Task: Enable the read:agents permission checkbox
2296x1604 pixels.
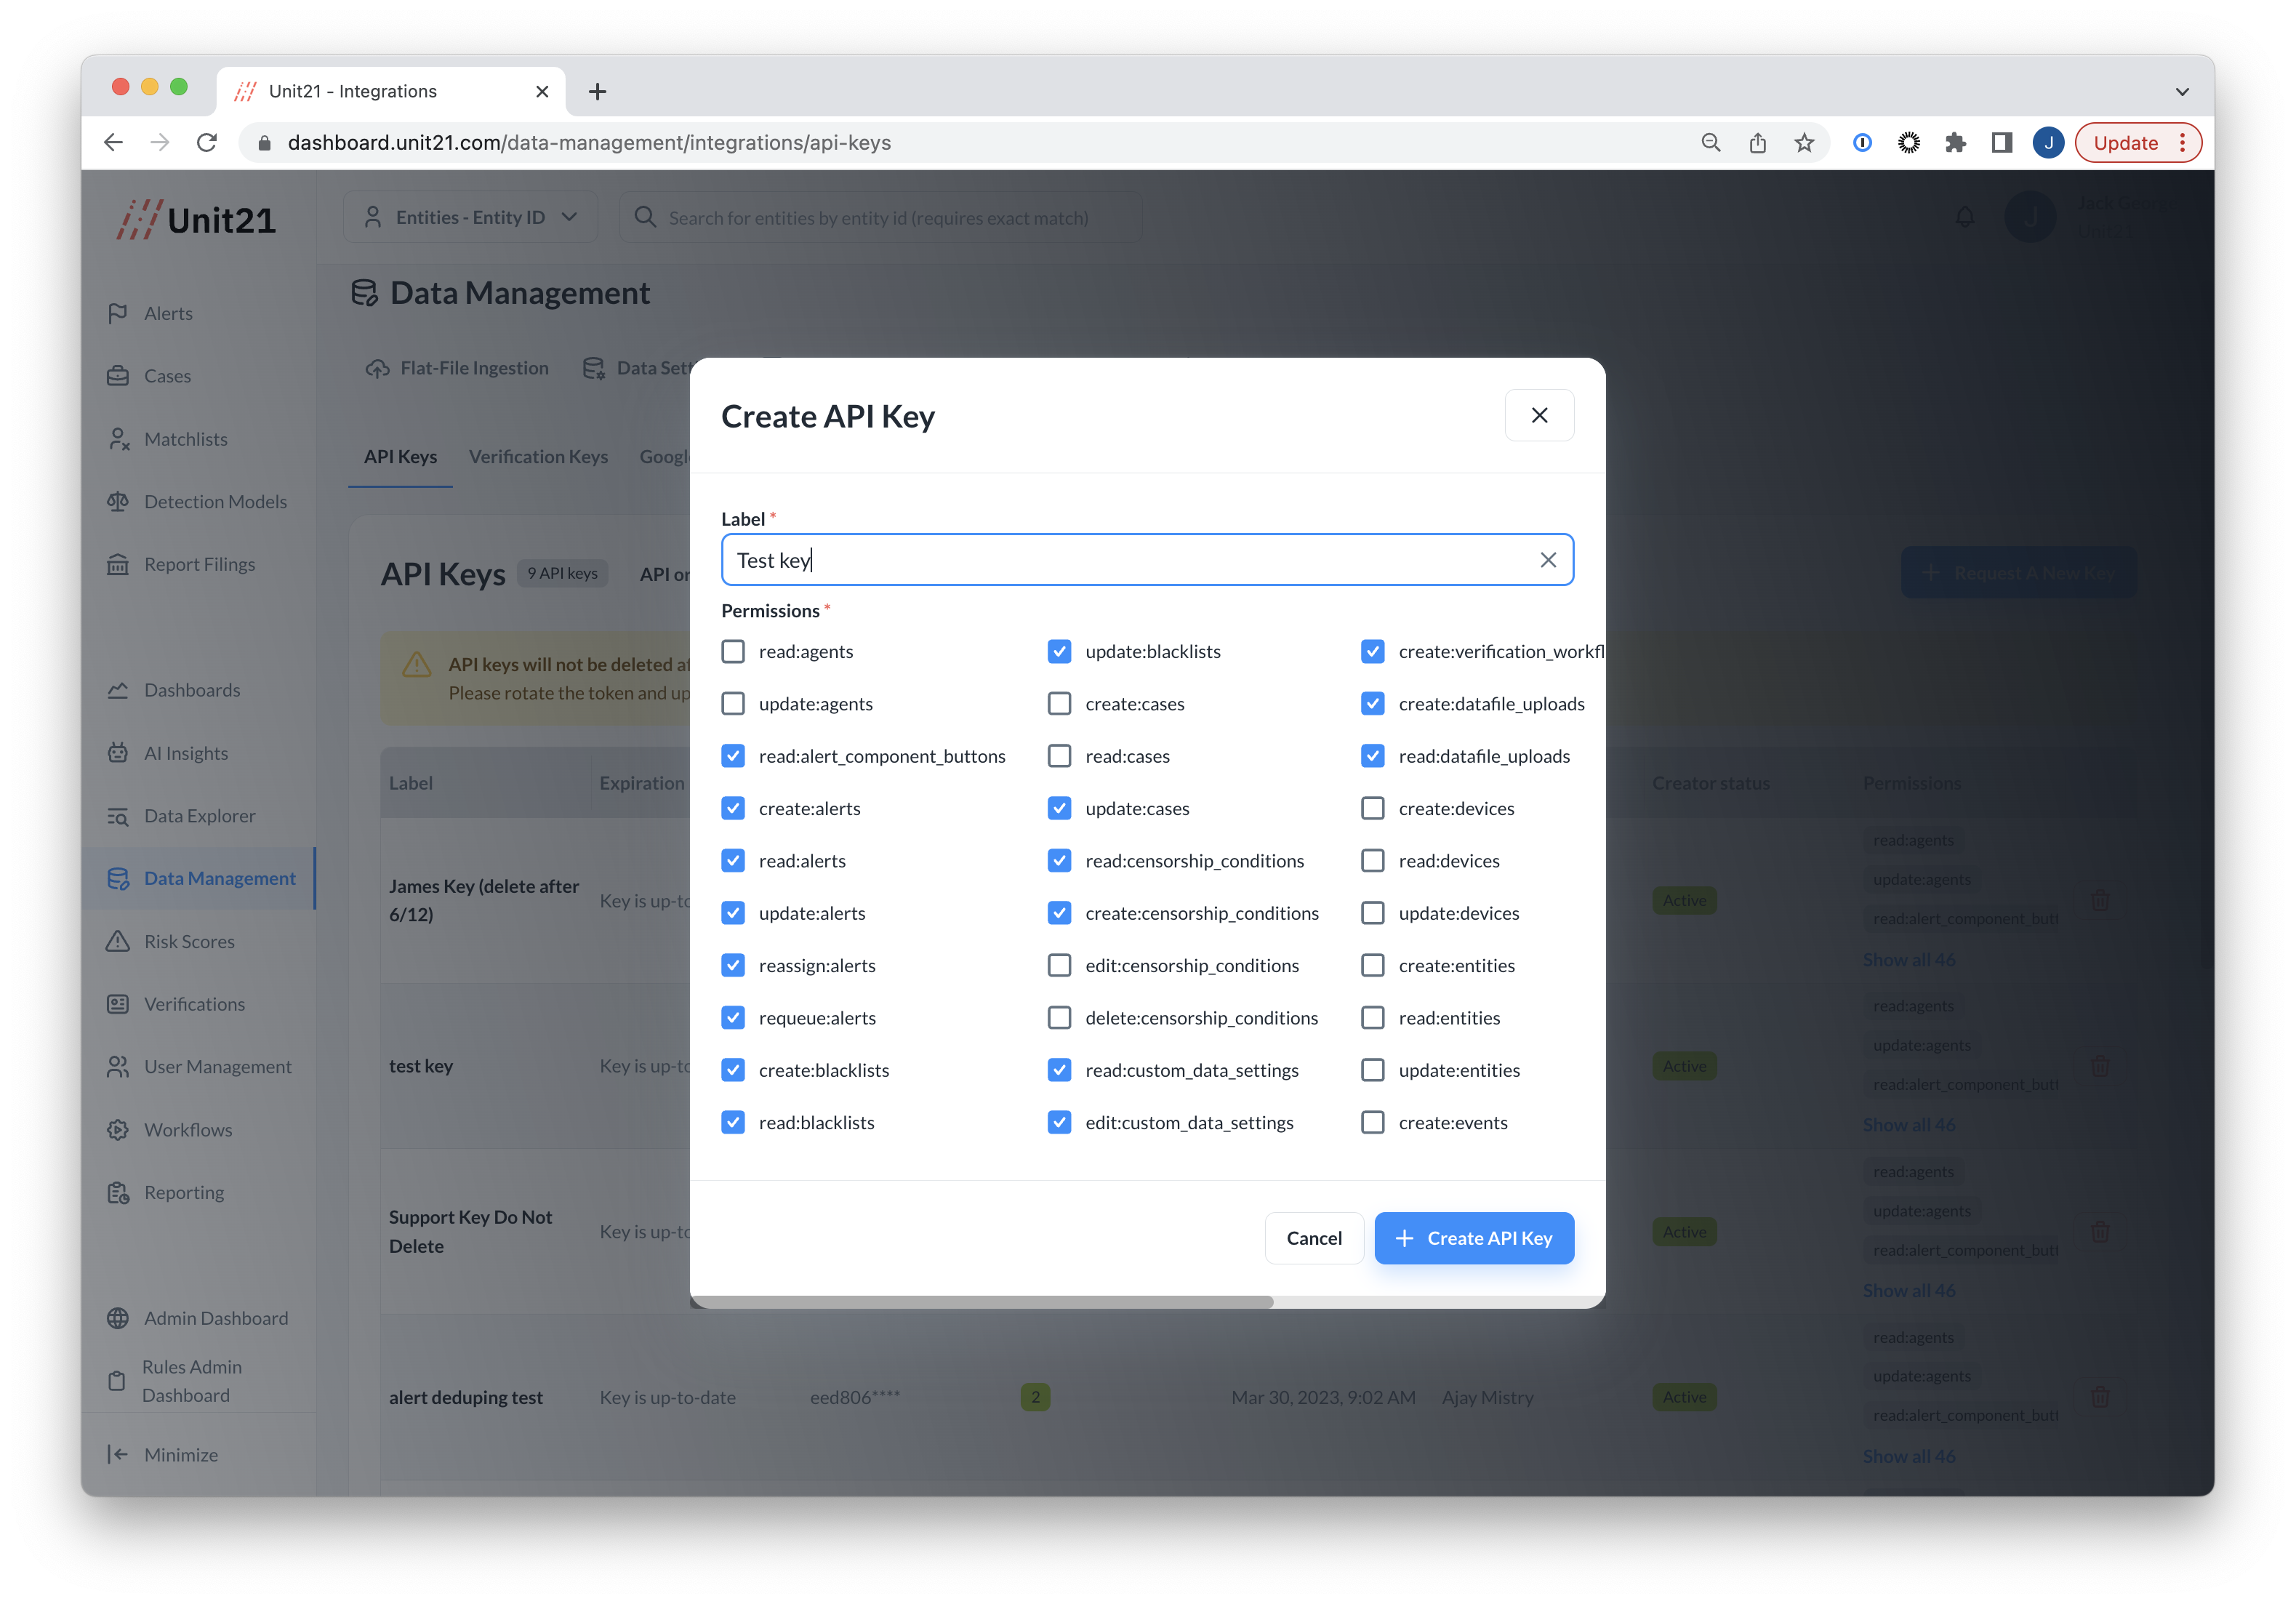Action: (x=733, y=651)
